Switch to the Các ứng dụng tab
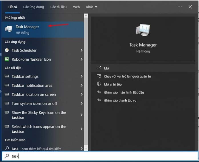The height and width of the screenshot is (162, 199). 34,7
